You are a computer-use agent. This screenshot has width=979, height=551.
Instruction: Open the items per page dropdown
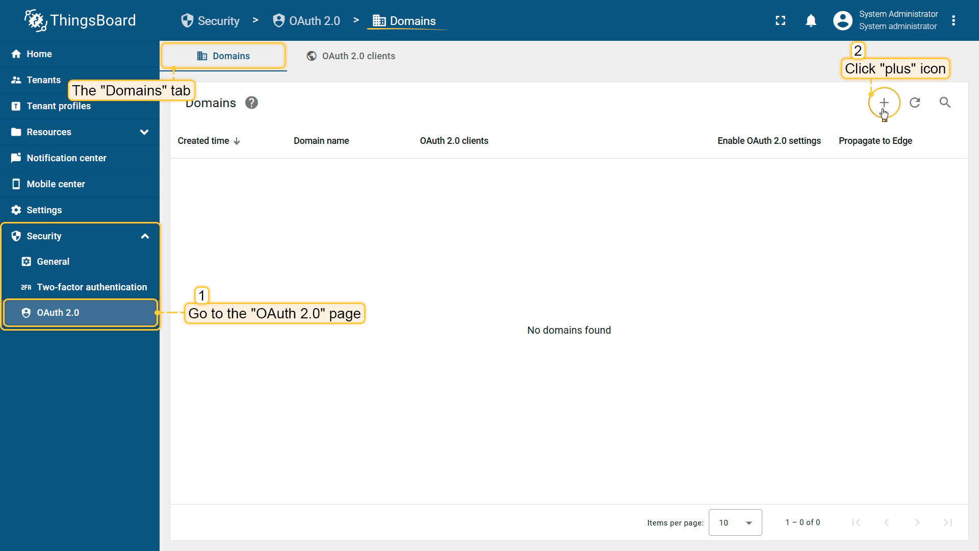coord(735,522)
